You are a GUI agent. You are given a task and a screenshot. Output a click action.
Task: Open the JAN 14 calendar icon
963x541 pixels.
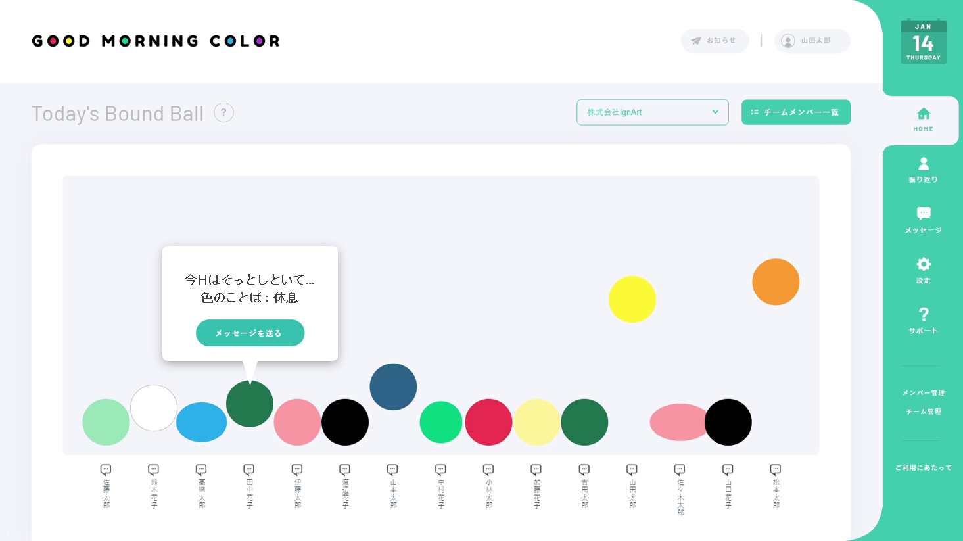pyautogui.click(x=923, y=42)
